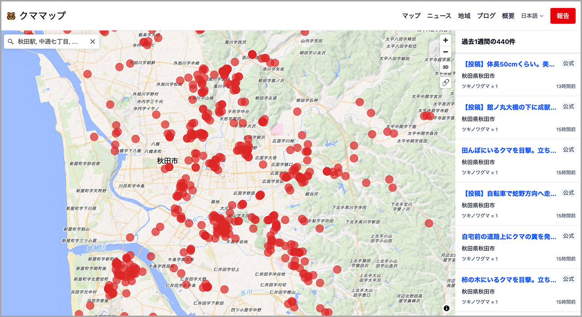Open the マップ menu item

411,16
